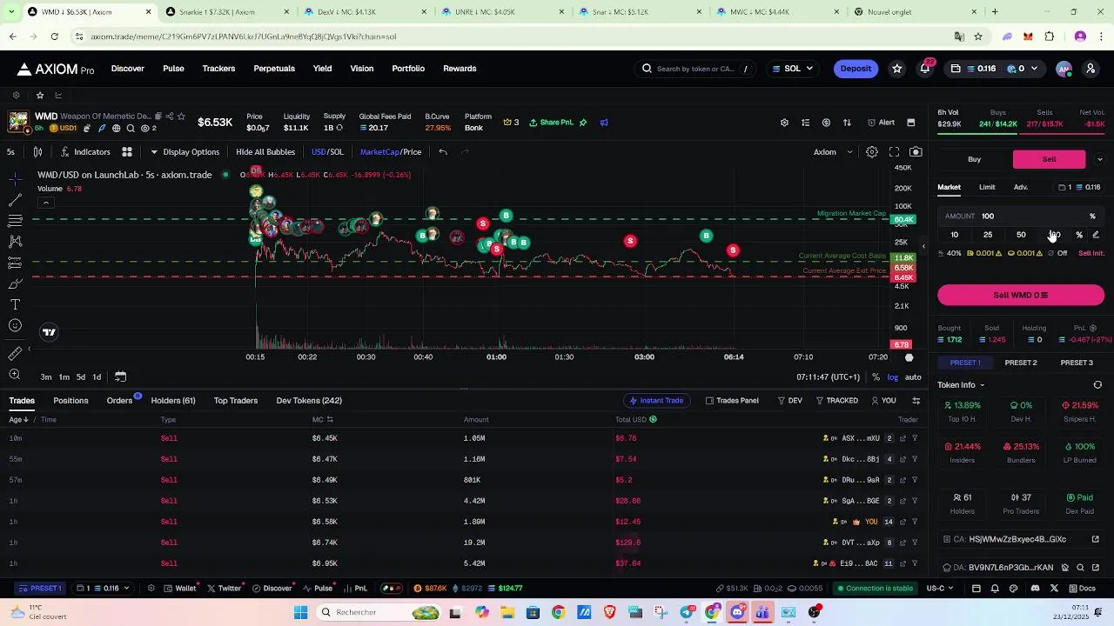Filter the ASX...mXU trader row
1114x626 pixels.
[x=915, y=438]
